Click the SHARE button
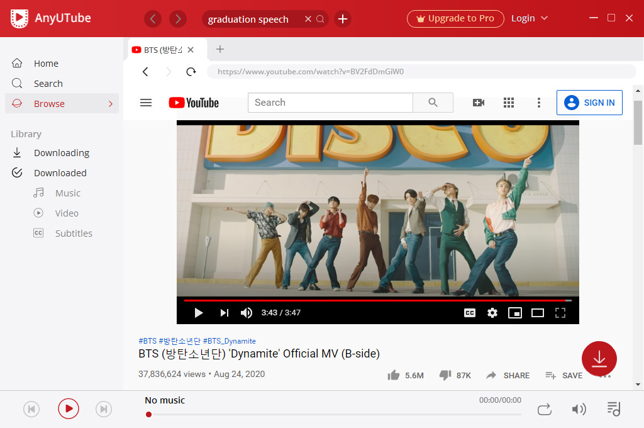 tap(508, 375)
